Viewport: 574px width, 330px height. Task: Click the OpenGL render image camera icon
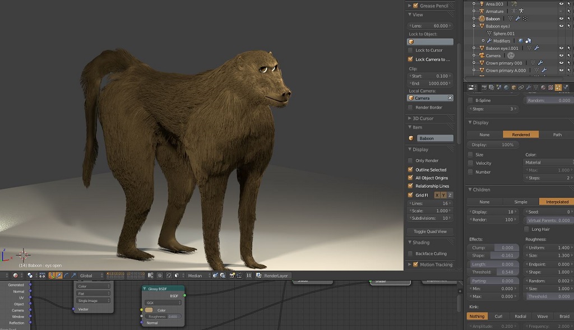(232, 276)
